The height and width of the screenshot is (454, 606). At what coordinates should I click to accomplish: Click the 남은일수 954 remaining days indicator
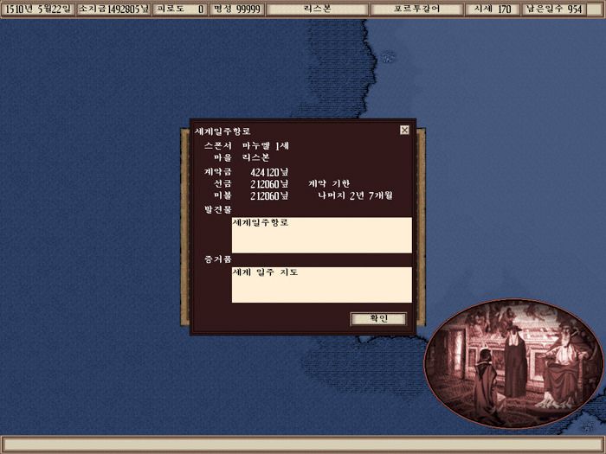[554, 9]
